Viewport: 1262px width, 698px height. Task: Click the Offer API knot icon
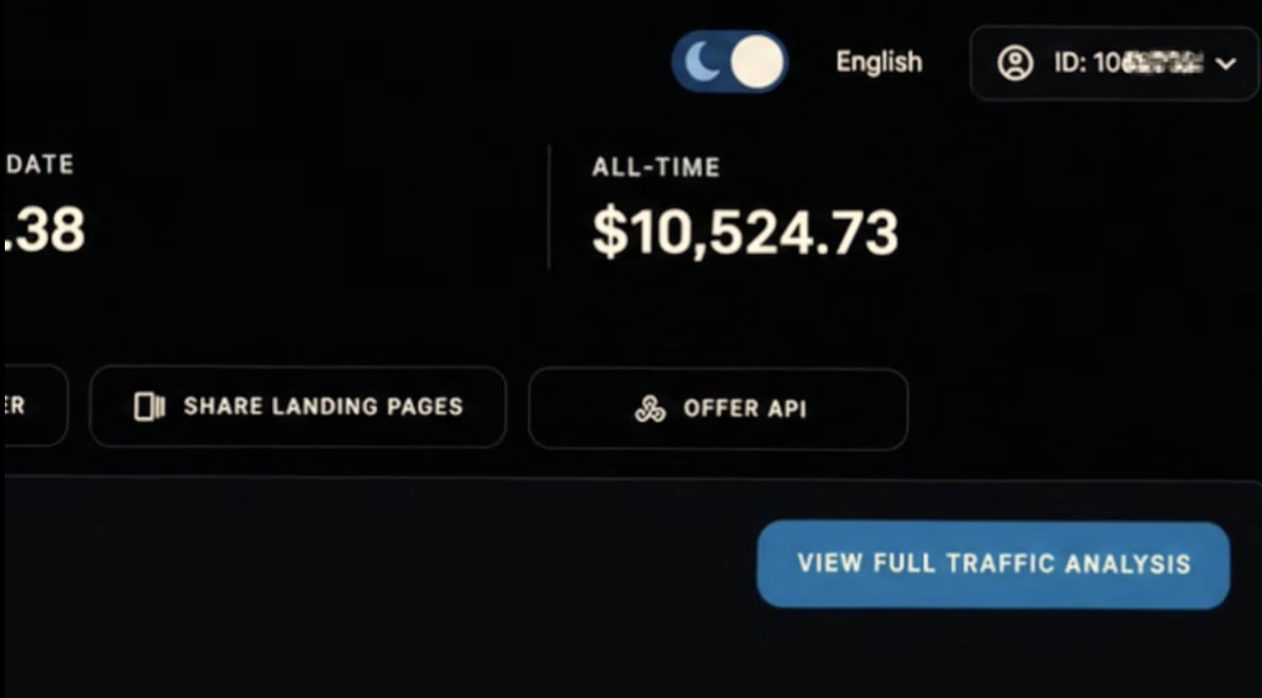coord(650,408)
